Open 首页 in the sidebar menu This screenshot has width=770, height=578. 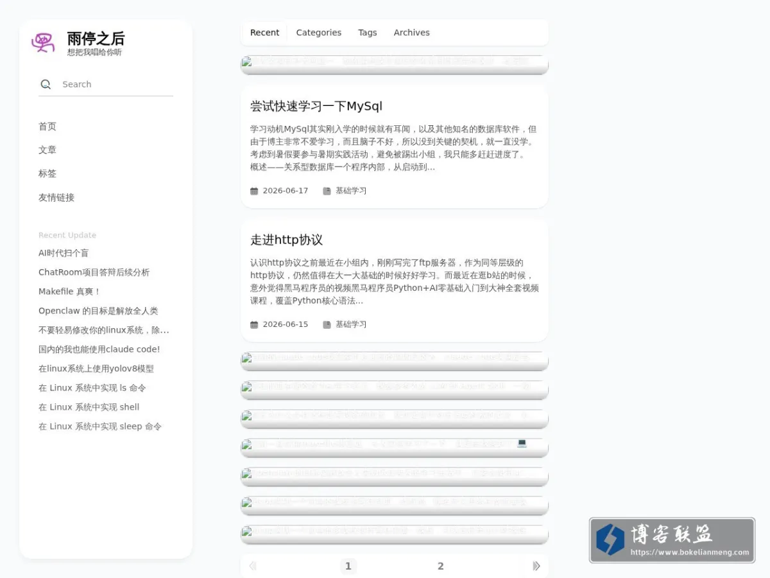[47, 127]
